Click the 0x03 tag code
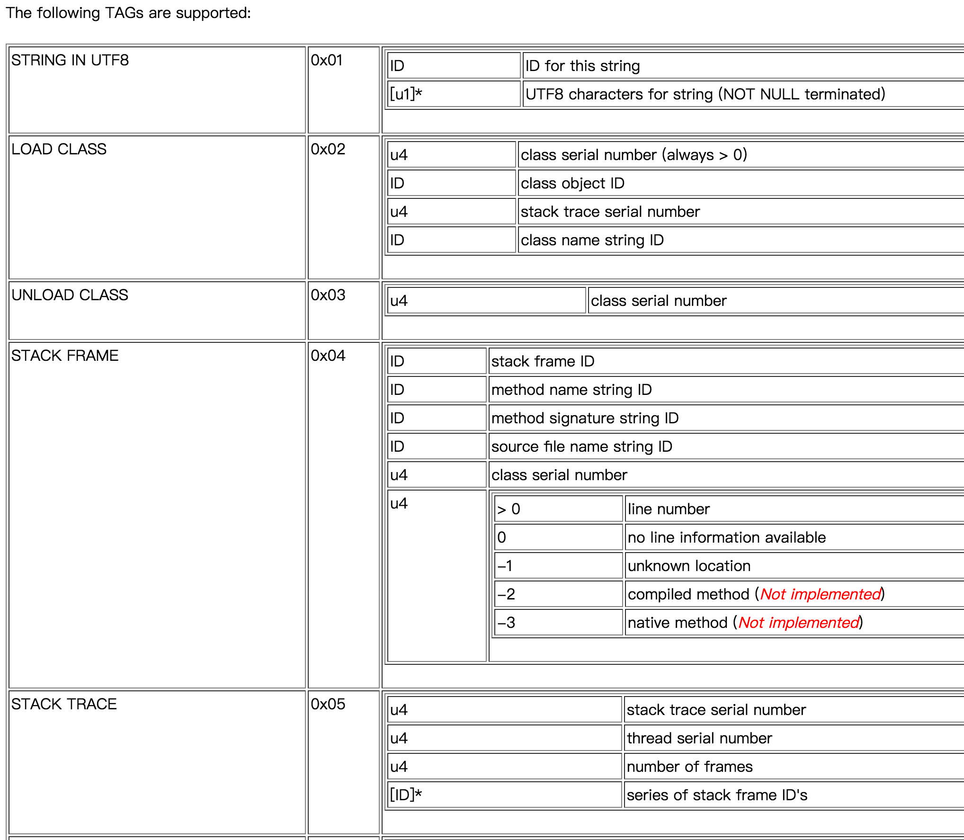 [x=328, y=295]
